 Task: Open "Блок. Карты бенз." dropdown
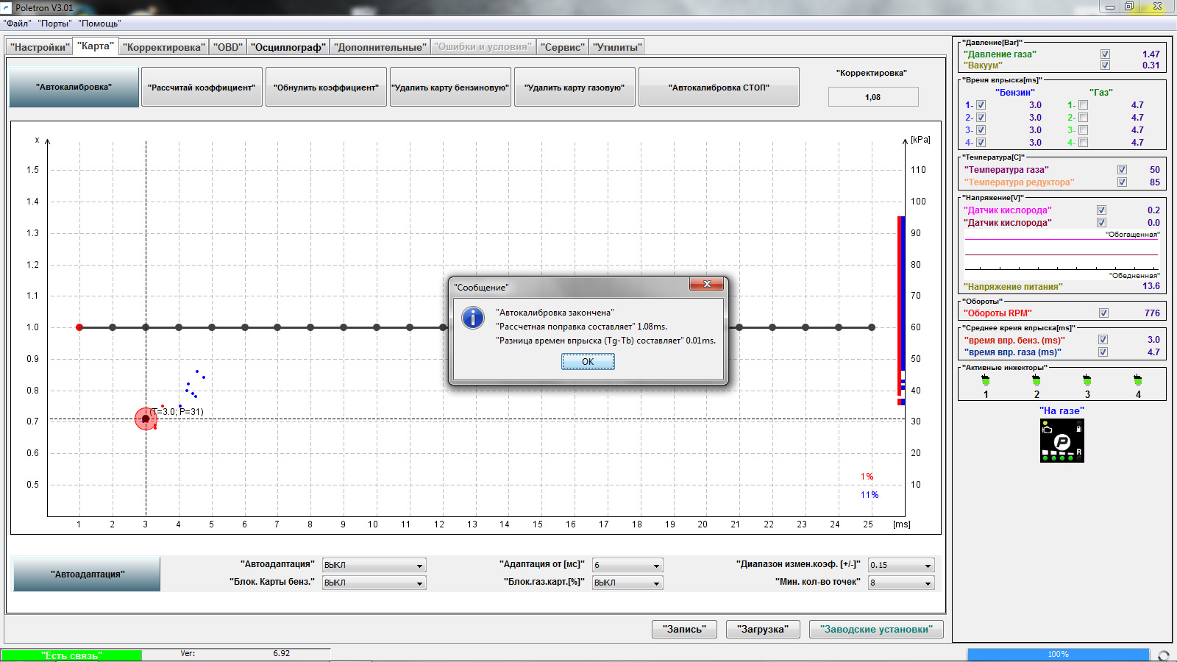(x=374, y=583)
